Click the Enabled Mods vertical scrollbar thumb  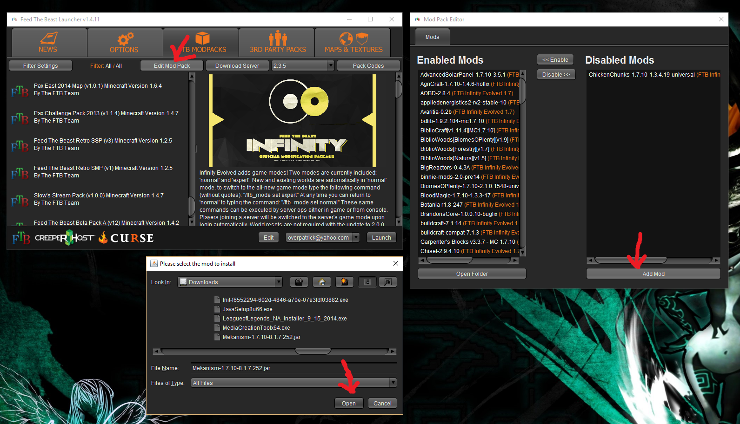pos(522,91)
